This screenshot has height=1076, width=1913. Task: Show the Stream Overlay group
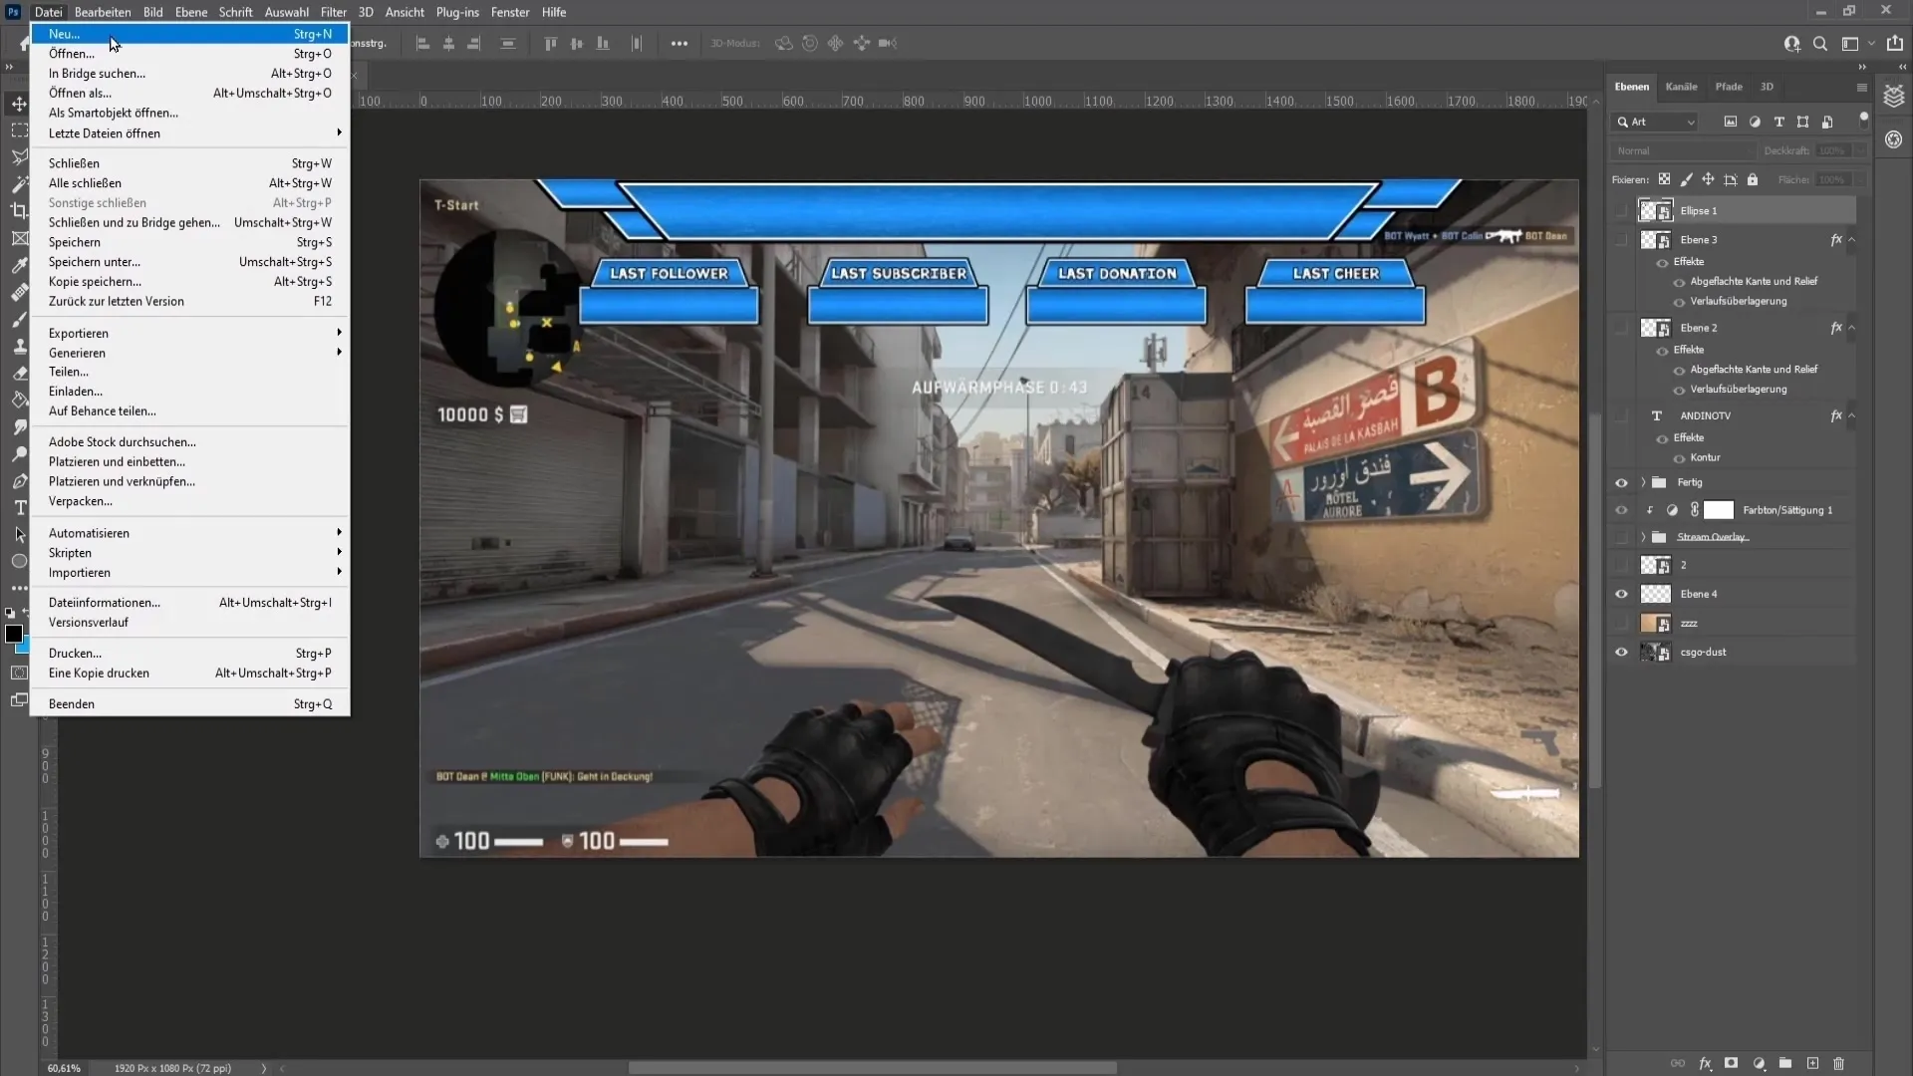pyautogui.click(x=1621, y=537)
